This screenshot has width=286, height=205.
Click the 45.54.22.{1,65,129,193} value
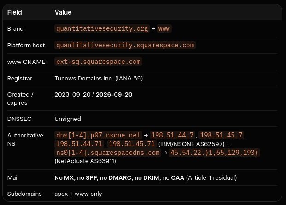(214, 153)
